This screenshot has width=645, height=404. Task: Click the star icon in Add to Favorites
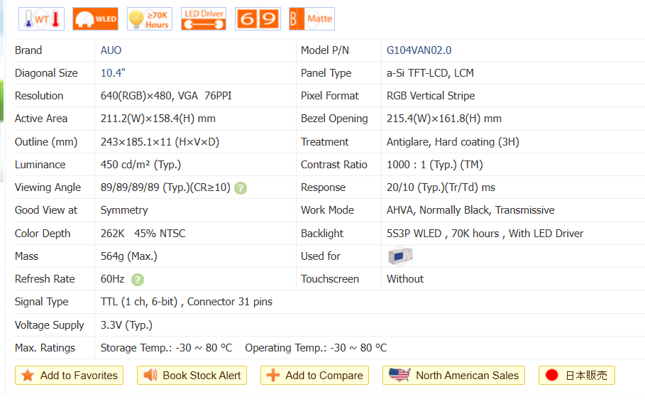pos(28,376)
